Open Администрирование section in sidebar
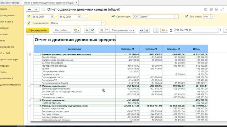This screenshot has width=227, height=127. pos(10,85)
